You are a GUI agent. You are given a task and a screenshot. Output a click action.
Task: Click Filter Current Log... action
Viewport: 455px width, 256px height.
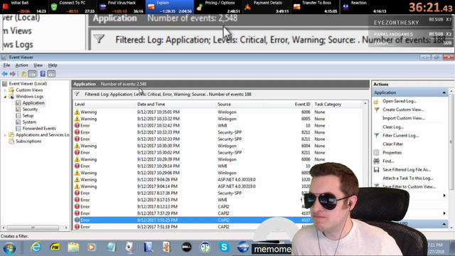click(x=400, y=136)
